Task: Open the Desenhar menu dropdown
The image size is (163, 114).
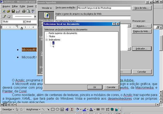Action: click(x=8, y=109)
